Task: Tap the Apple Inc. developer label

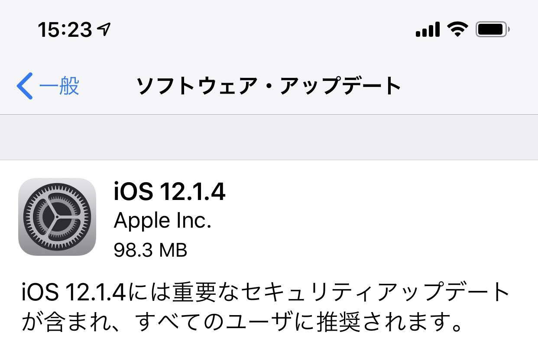Action: [162, 221]
